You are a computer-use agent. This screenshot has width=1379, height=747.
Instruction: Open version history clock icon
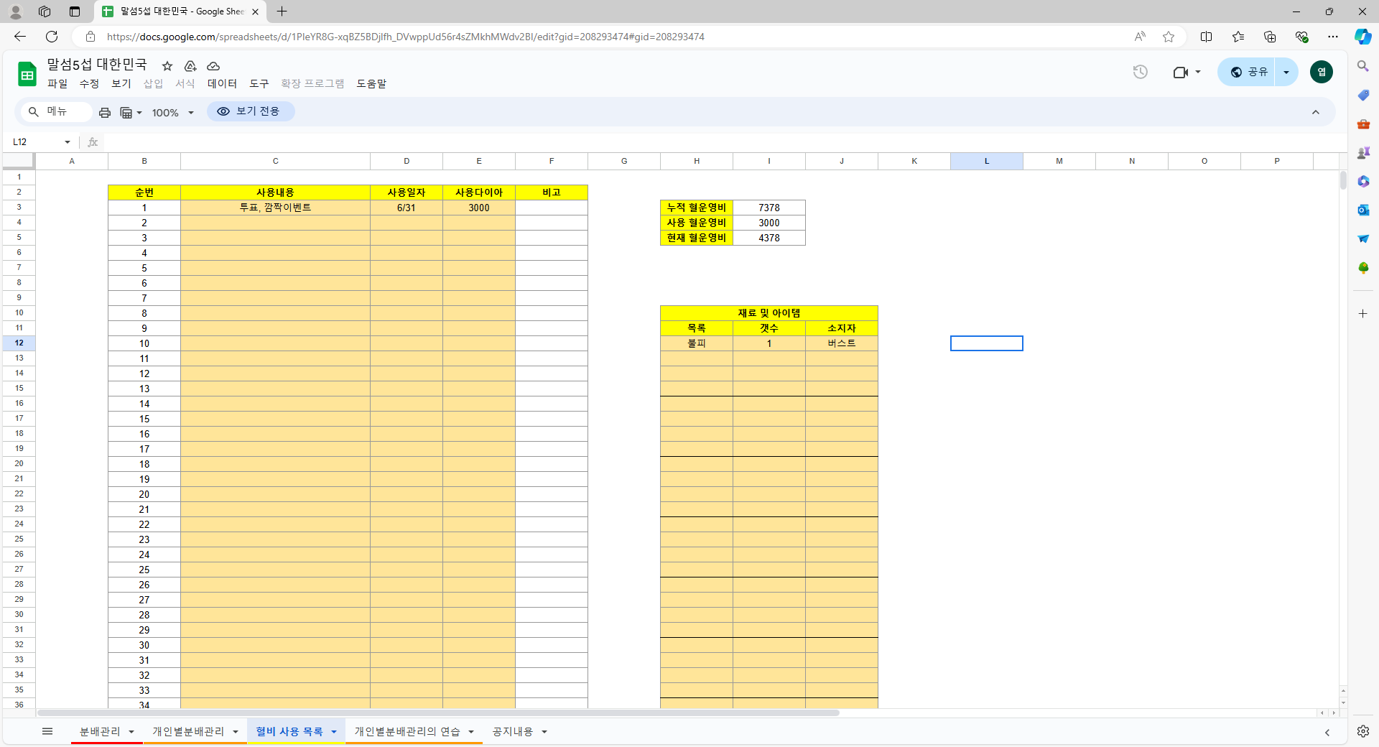(1140, 72)
